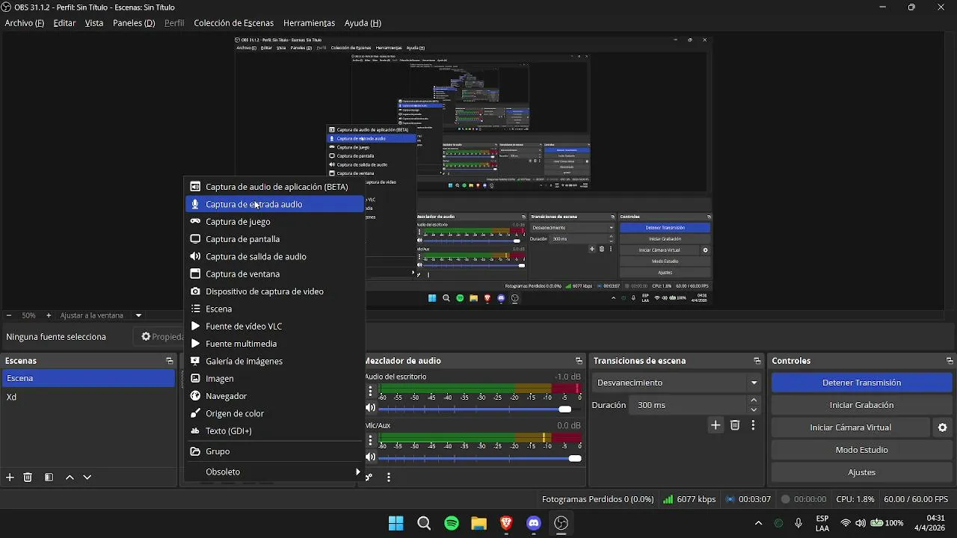The image size is (957, 538).
Task: Click OBS Studio taskbar icon
Action: pyautogui.click(x=561, y=523)
